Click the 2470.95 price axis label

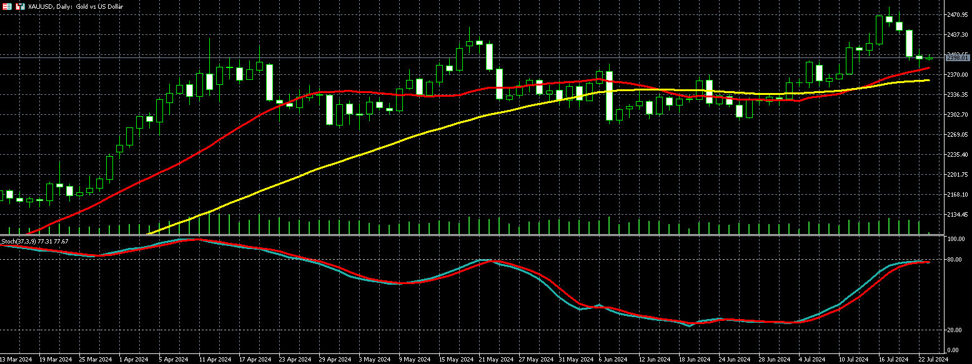957,14
